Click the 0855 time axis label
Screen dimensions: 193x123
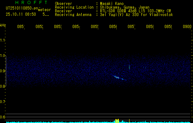tap(95, 26)
